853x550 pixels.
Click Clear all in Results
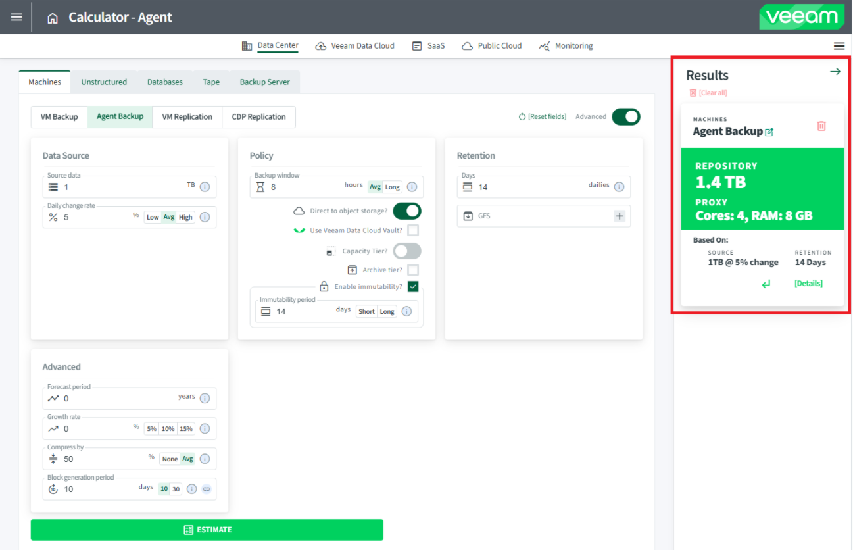[708, 93]
